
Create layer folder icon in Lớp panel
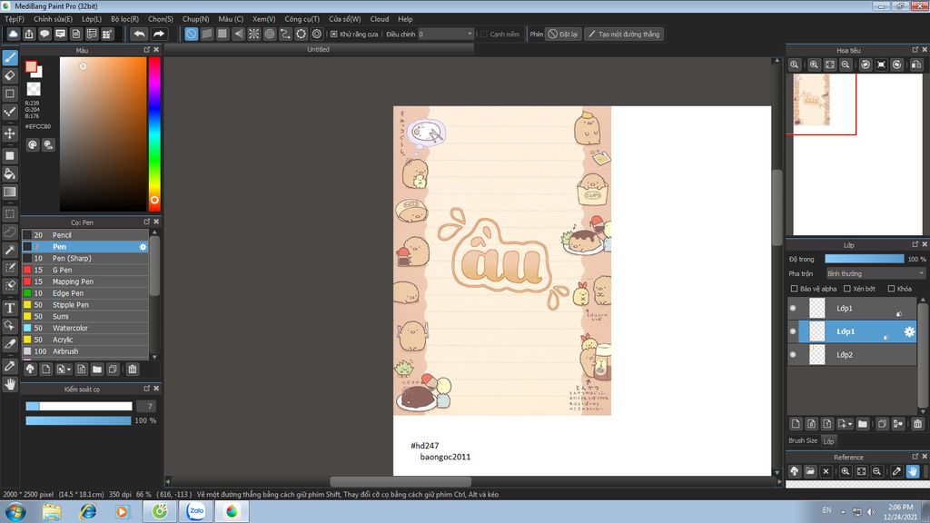coord(863,423)
